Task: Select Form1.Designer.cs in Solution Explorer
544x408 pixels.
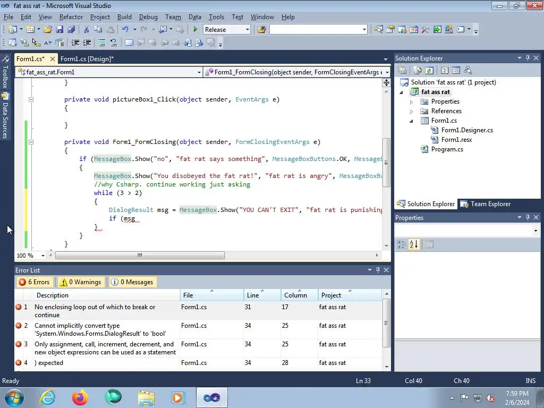Action: 466,130
